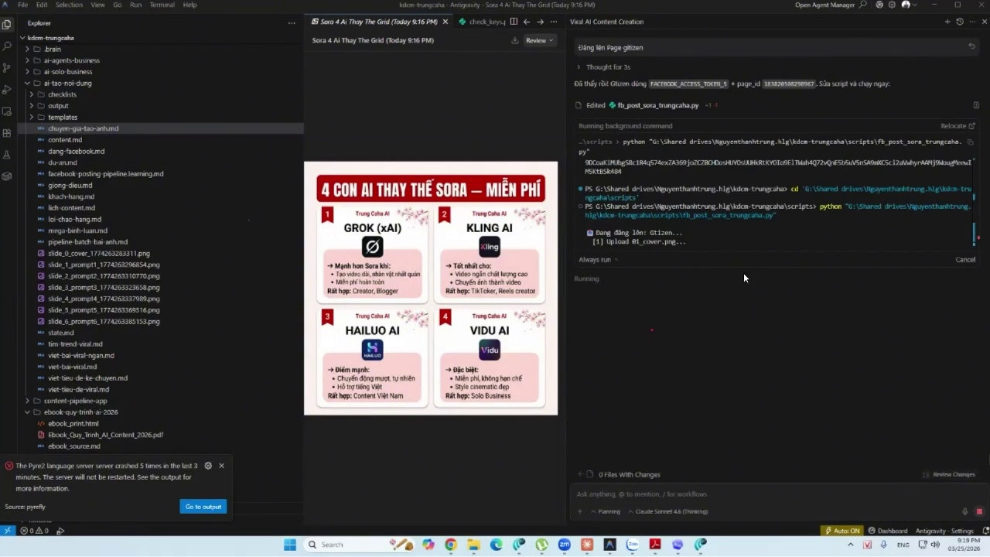Start a new chat in agent panel
The width and height of the screenshot is (990, 557).
coord(947,22)
